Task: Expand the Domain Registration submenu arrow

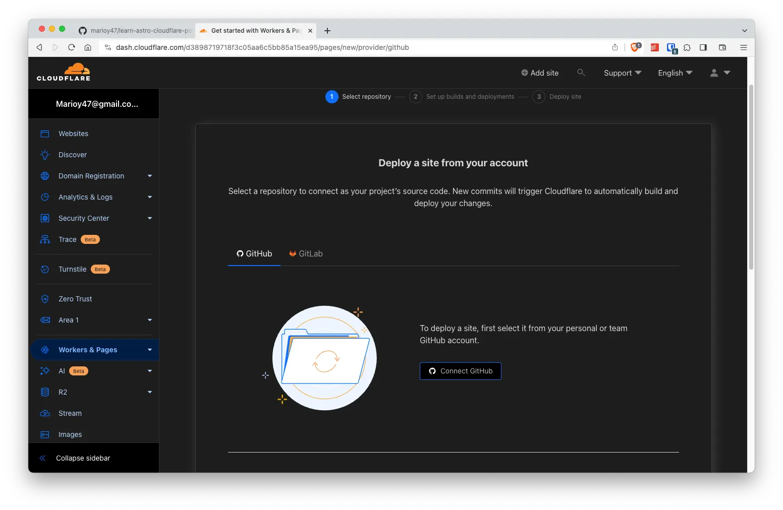Action: tap(150, 176)
